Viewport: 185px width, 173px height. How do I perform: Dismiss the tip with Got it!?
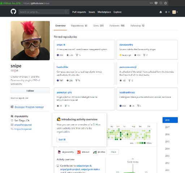coord(62,139)
